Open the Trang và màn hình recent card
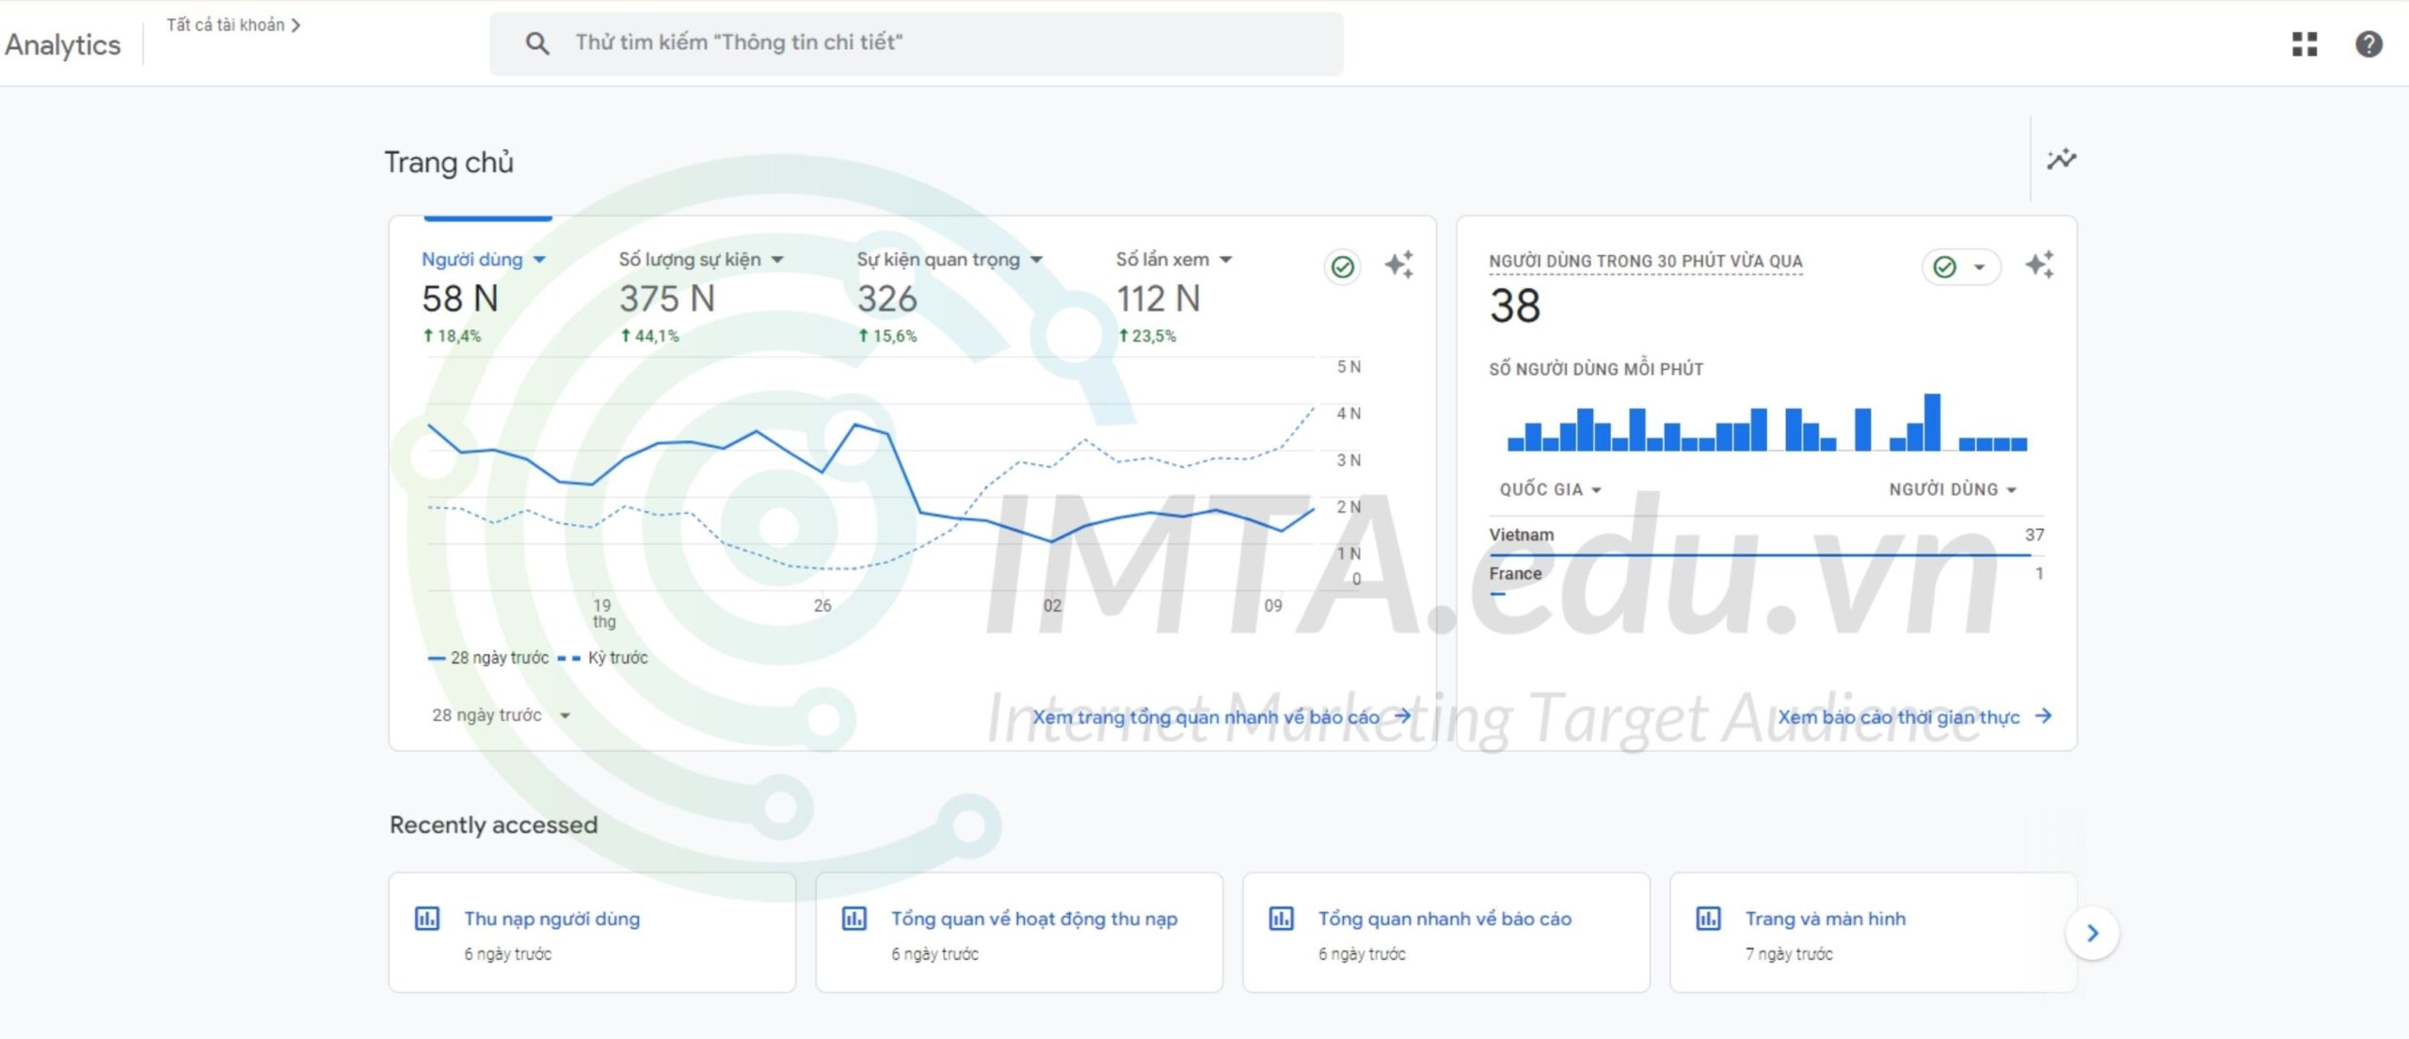 pos(1874,933)
